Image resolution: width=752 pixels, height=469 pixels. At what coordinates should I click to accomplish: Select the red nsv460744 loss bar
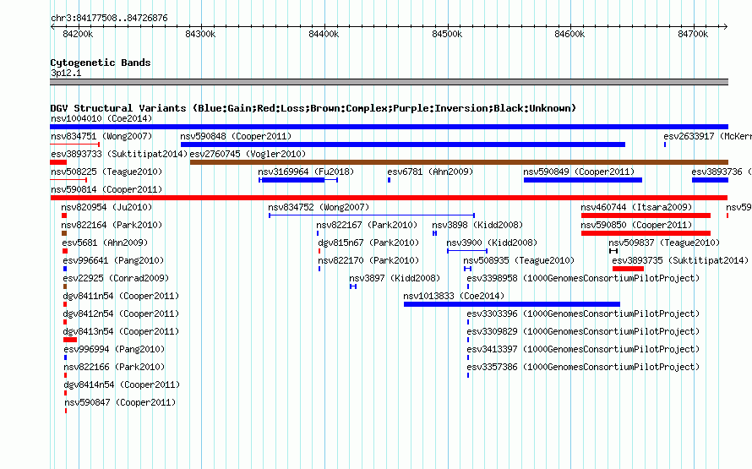click(646, 215)
